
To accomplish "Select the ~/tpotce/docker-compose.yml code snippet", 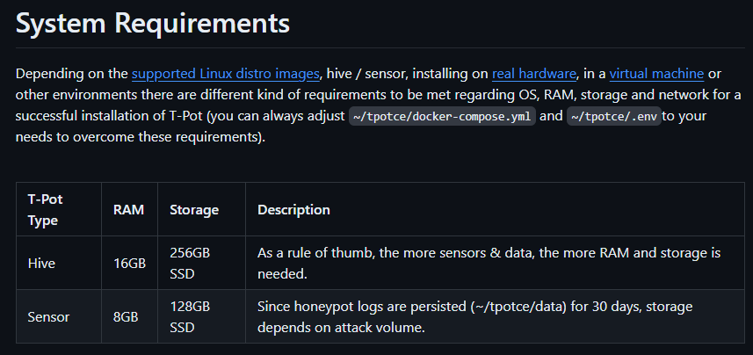I will (442, 116).
